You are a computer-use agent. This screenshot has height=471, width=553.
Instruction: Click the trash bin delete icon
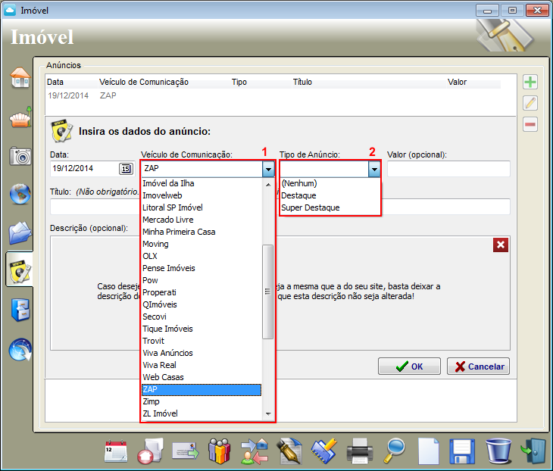pos(498,451)
